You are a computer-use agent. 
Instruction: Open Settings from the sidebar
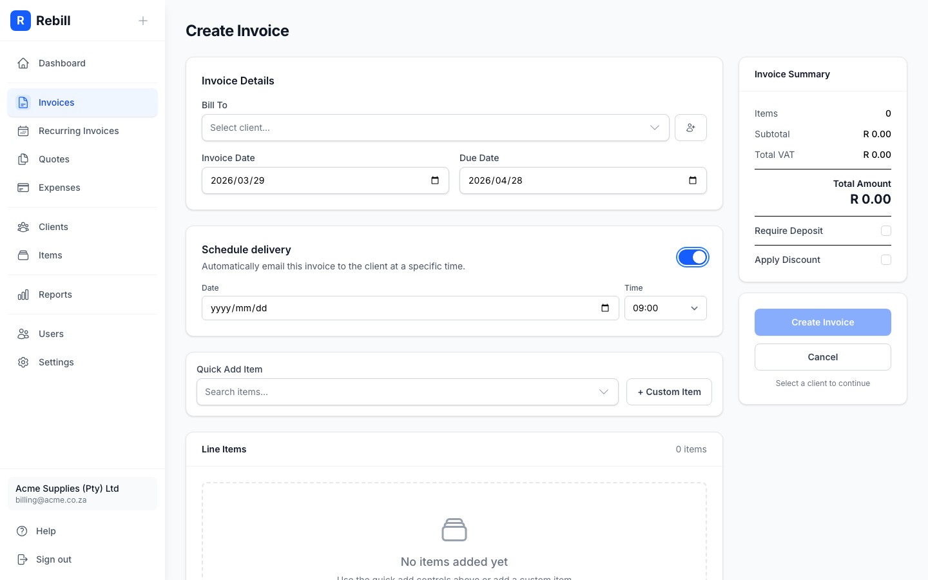point(56,362)
